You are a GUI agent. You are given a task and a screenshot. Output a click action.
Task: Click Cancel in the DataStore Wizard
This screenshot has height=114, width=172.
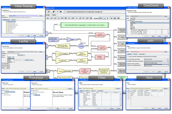[x=166, y=36]
